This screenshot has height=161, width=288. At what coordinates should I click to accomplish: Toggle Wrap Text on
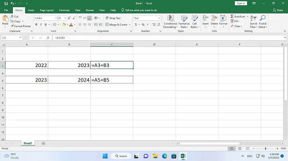pos(113,18)
